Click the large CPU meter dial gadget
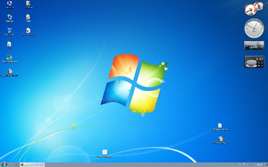 (250, 10)
